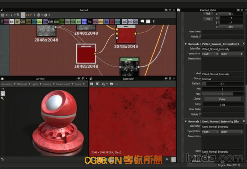This screenshot has height=169, width=247.
Task: Add SVG node from node toolbar
Action: coord(95,22)
